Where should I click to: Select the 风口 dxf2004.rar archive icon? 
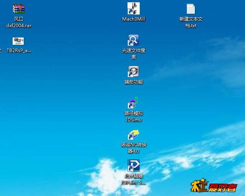19,9
